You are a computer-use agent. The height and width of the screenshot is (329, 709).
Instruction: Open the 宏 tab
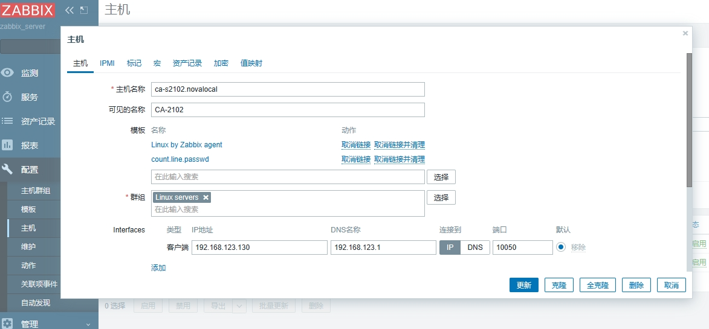157,63
